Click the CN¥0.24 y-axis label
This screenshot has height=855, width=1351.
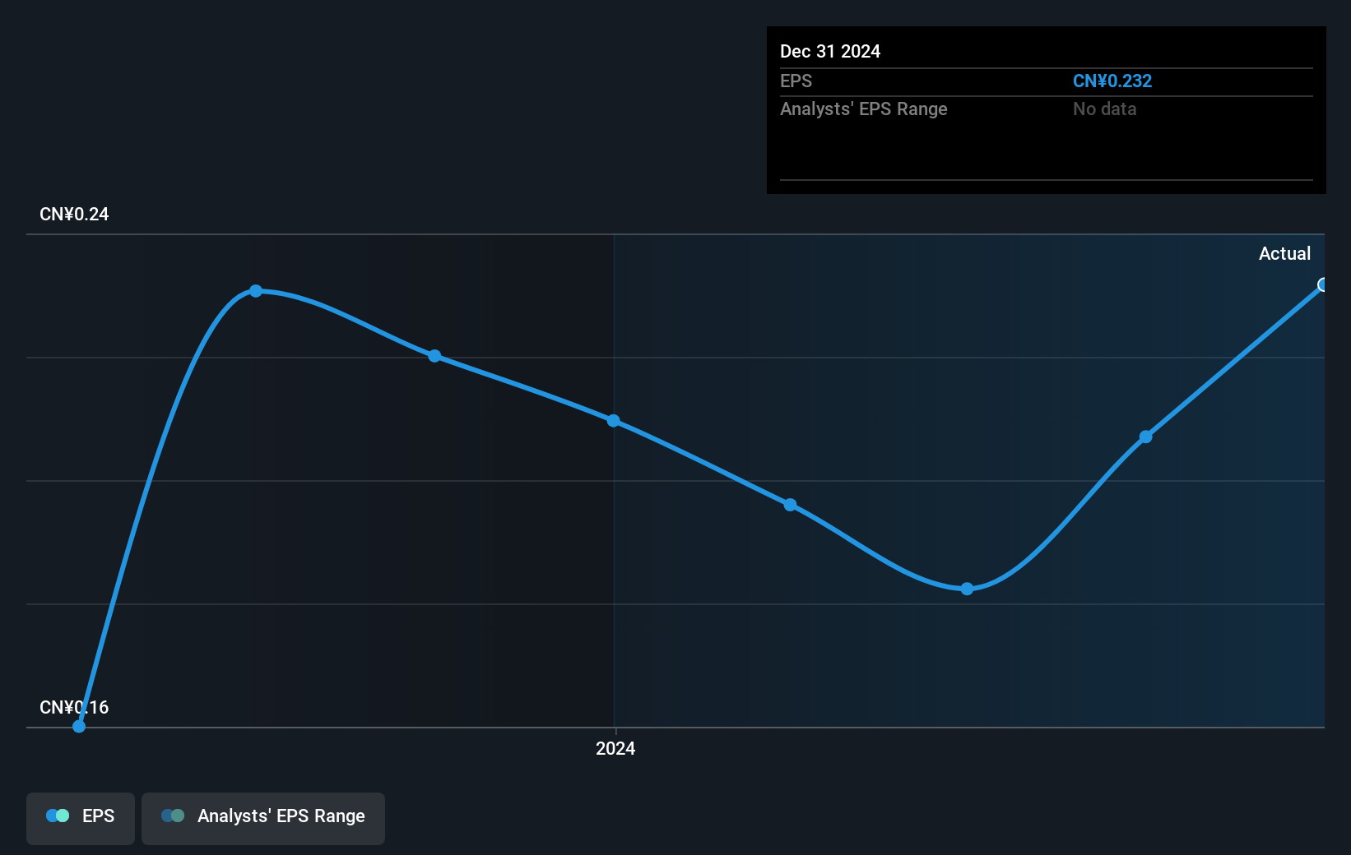pos(74,214)
